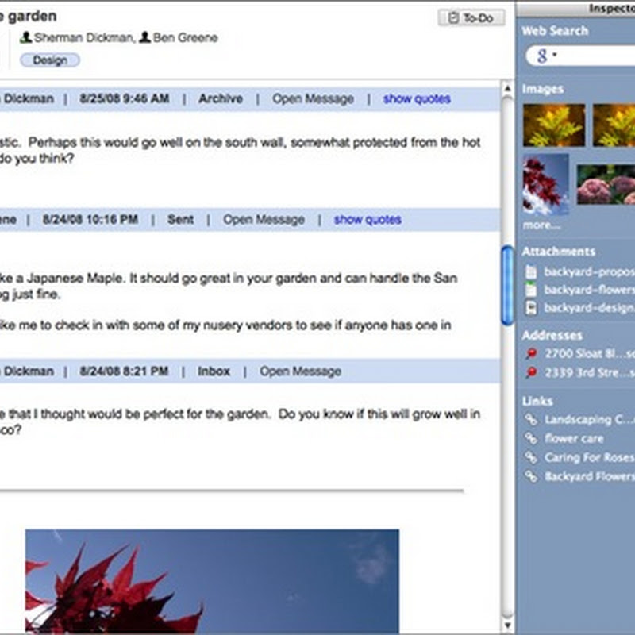Open backyard-design attachment icon
Screen dimensions: 635x635
531,308
